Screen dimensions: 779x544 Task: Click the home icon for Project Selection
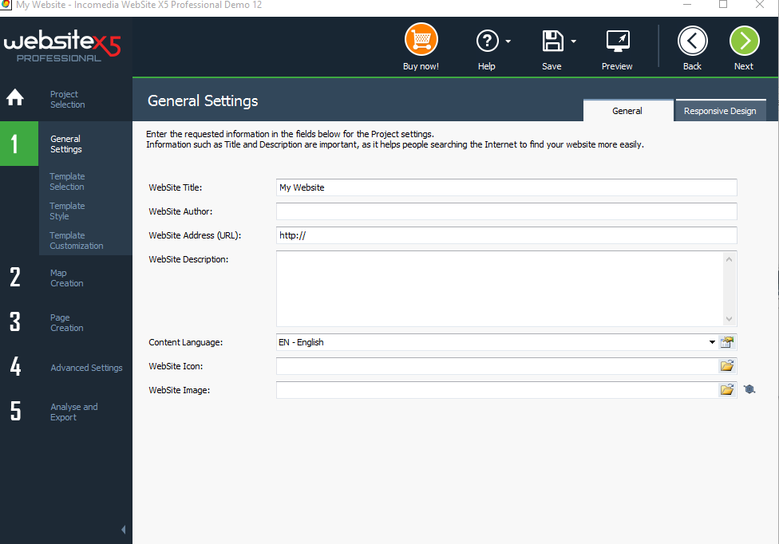click(x=15, y=97)
